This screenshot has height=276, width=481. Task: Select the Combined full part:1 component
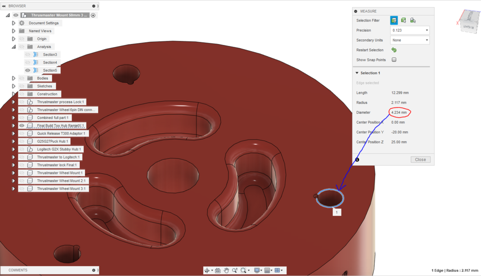(x=53, y=118)
